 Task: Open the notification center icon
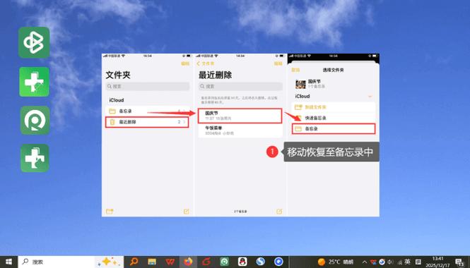pos(460,262)
